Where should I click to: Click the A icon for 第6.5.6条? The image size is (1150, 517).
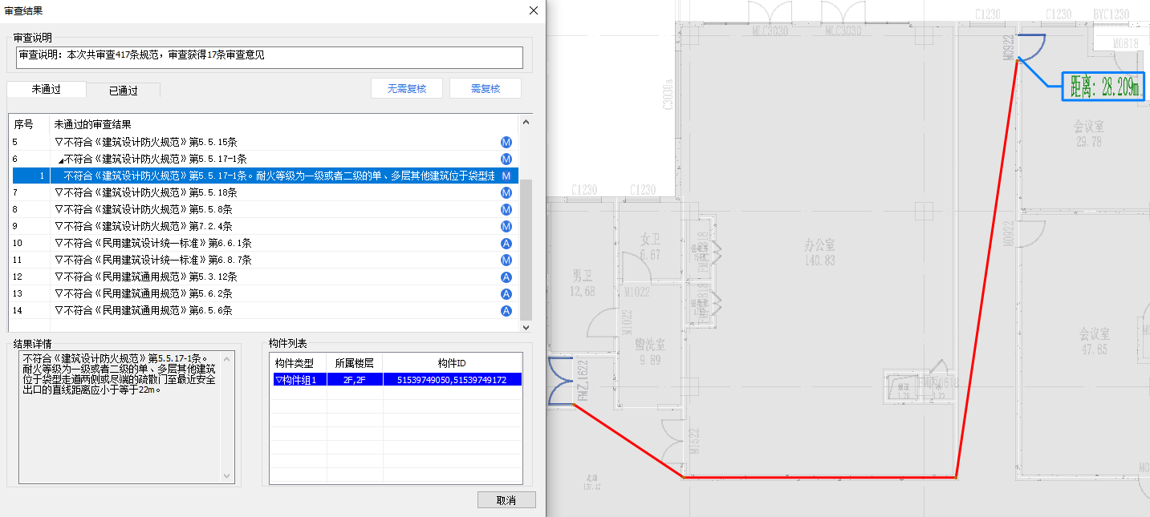(x=506, y=310)
